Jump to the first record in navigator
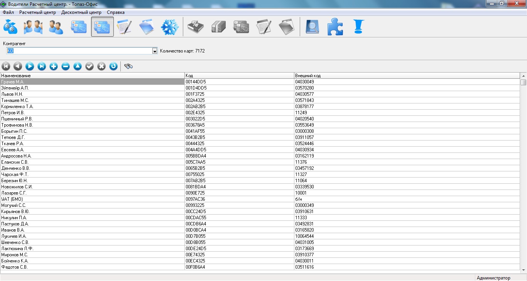527x281 pixels. click(6, 66)
